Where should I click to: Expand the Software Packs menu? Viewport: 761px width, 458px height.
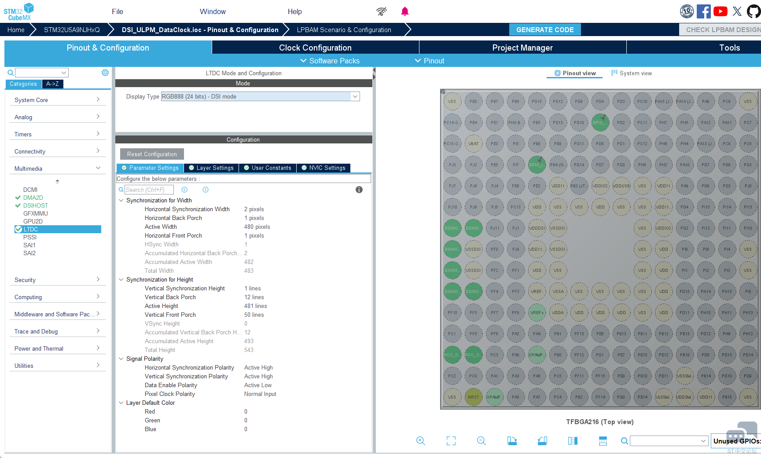[330, 61]
